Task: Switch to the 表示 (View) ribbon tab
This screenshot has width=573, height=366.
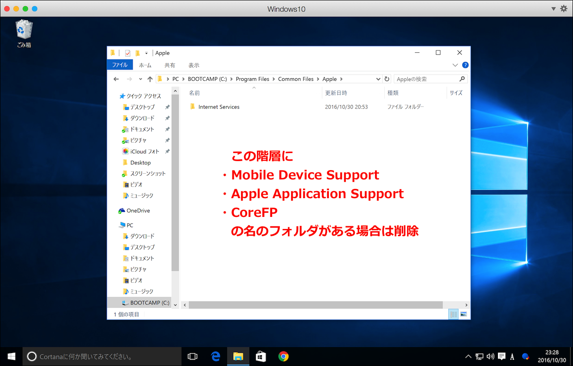Action: pyautogui.click(x=194, y=65)
